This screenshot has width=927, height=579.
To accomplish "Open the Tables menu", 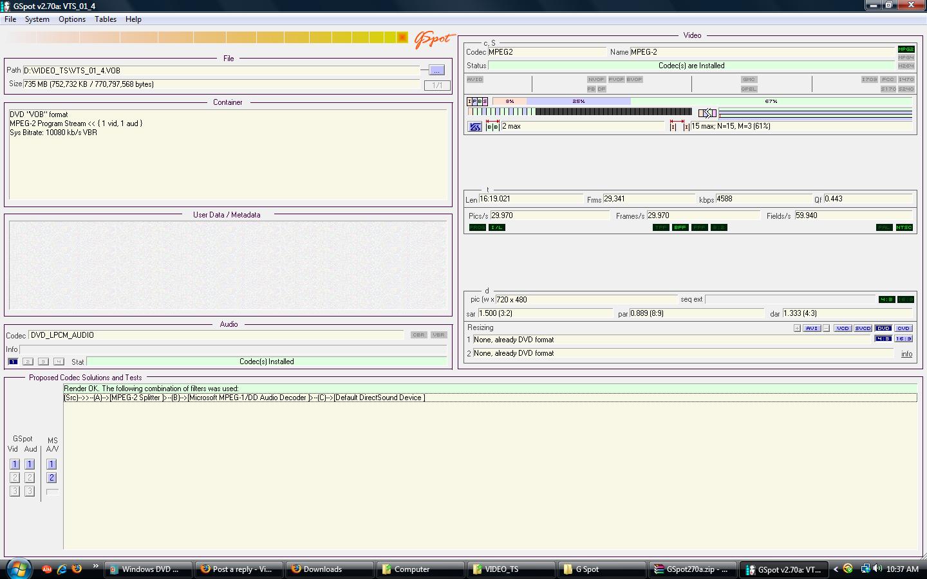I will pos(106,19).
